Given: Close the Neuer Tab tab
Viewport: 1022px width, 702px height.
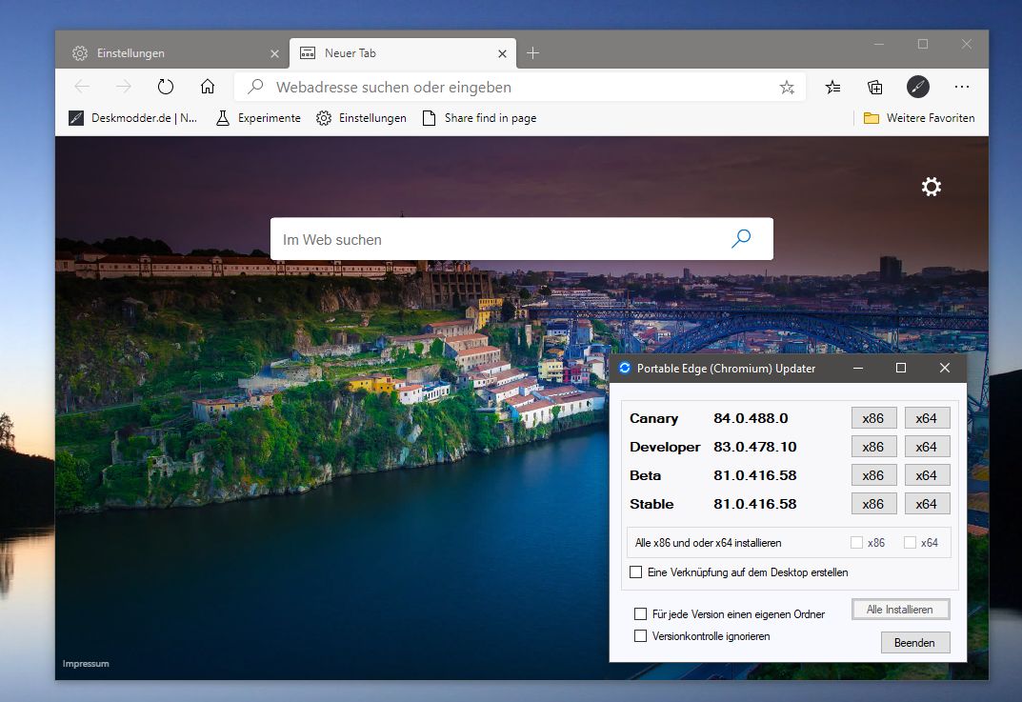Looking at the screenshot, I should (502, 53).
